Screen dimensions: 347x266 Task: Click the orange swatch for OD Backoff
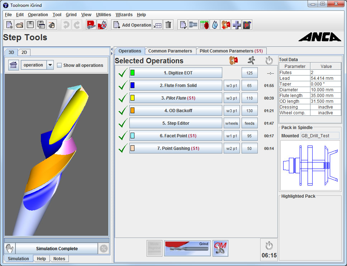coord(132,110)
